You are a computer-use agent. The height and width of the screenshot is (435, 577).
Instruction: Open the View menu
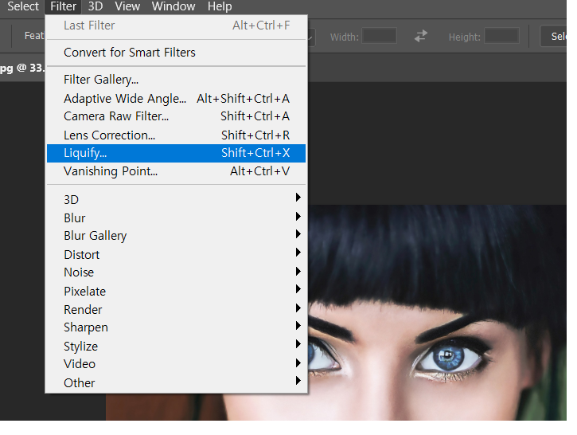pos(127,6)
